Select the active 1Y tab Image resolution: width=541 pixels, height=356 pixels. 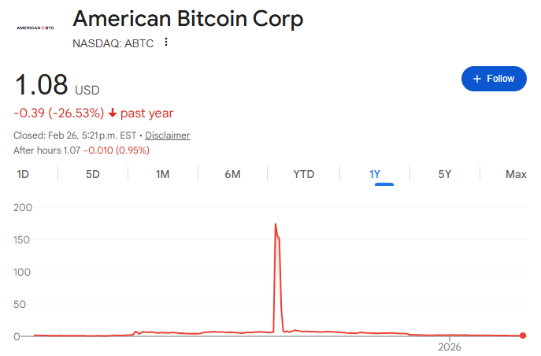pyautogui.click(x=375, y=174)
